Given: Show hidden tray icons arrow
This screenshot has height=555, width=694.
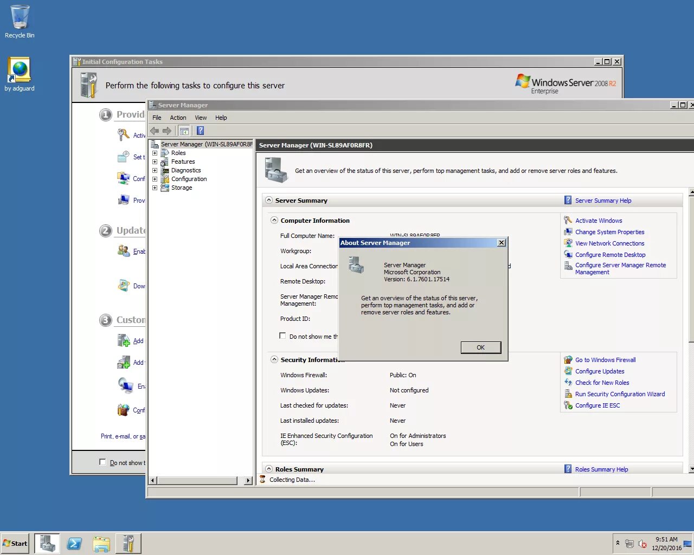Looking at the screenshot, I should tap(617, 543).
